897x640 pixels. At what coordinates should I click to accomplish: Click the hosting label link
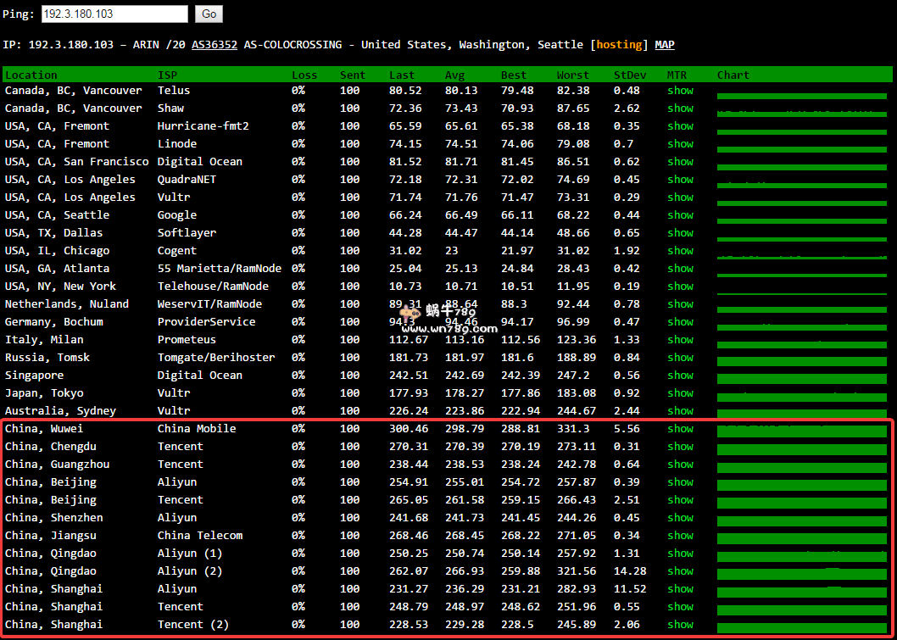[619, 44]
